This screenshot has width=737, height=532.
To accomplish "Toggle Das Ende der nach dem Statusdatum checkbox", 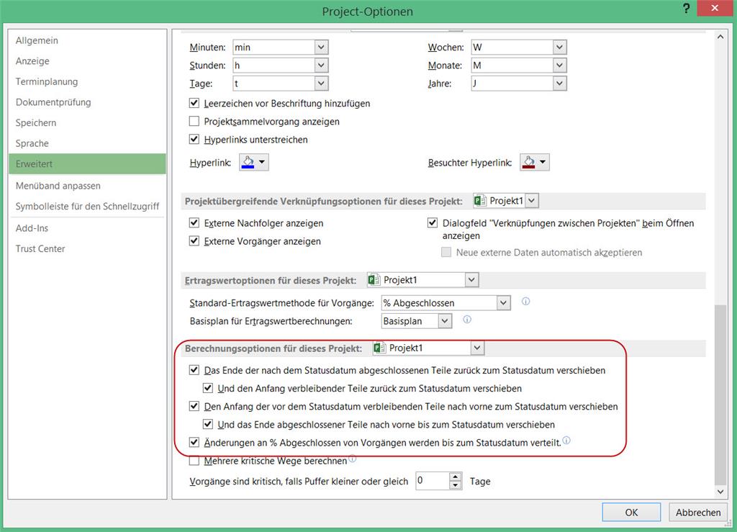I will click(194, 370).
